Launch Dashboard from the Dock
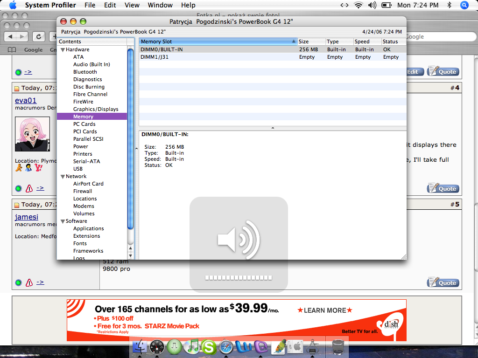The height and width of the screenshot is (358, 478). point(157,347)
